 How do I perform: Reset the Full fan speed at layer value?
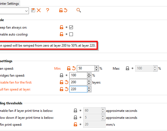tap(66, 89)
